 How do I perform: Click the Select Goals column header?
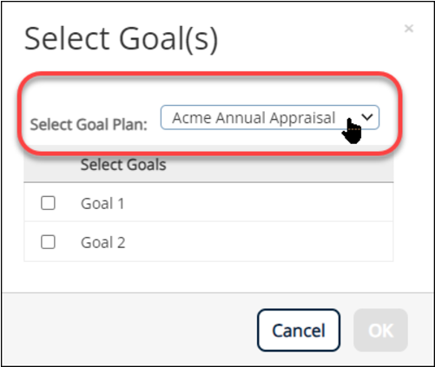point(123,165)
